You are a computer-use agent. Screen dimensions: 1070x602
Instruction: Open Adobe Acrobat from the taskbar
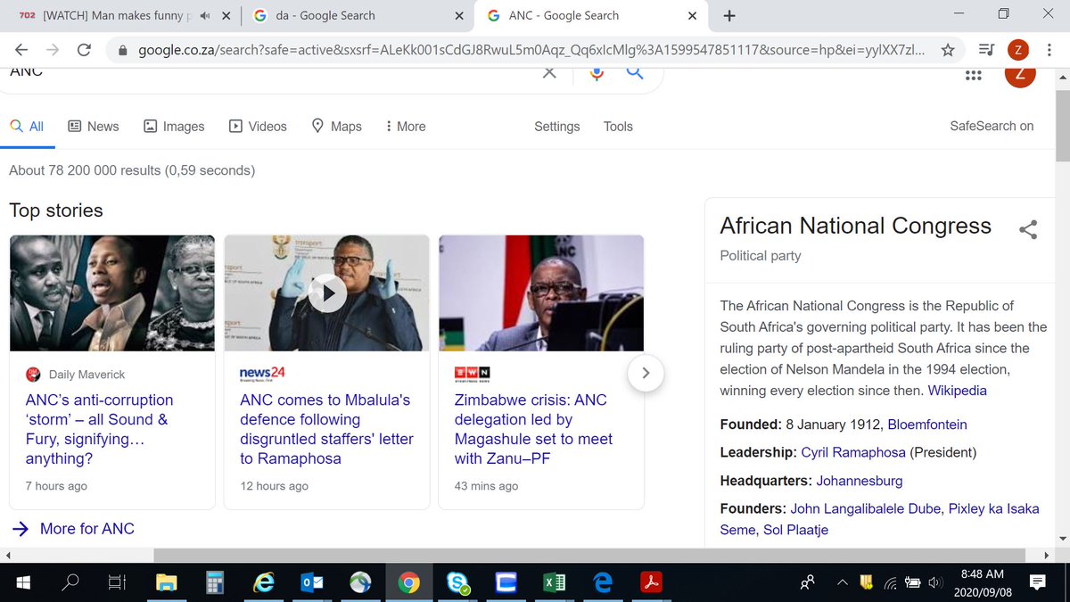pyautogui.click(x=652, y=582)
